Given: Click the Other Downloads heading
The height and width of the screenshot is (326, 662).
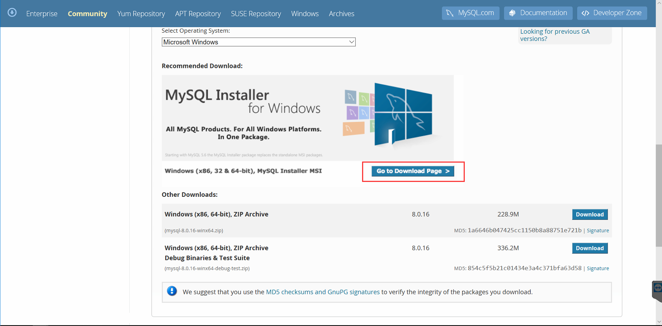Looking at the screenshot, I should click(x=189, y=195).
